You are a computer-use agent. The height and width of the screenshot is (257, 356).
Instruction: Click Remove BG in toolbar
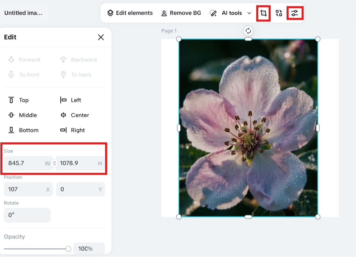181,13
